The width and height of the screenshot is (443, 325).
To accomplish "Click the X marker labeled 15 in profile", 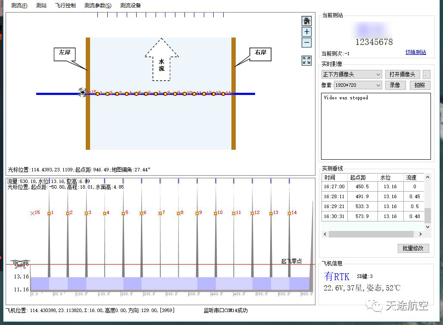I will [x=32, y=213].
